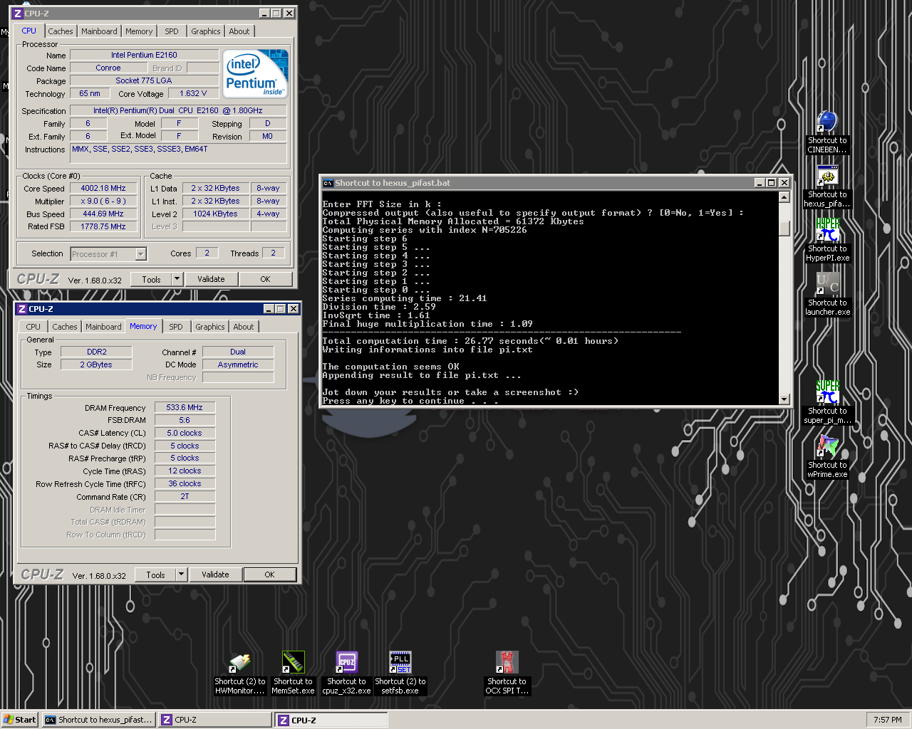Switch to Caches tab in the top CPU-Z window
The width and height of the screenshot is (912, 729).
tap(61, 31)
